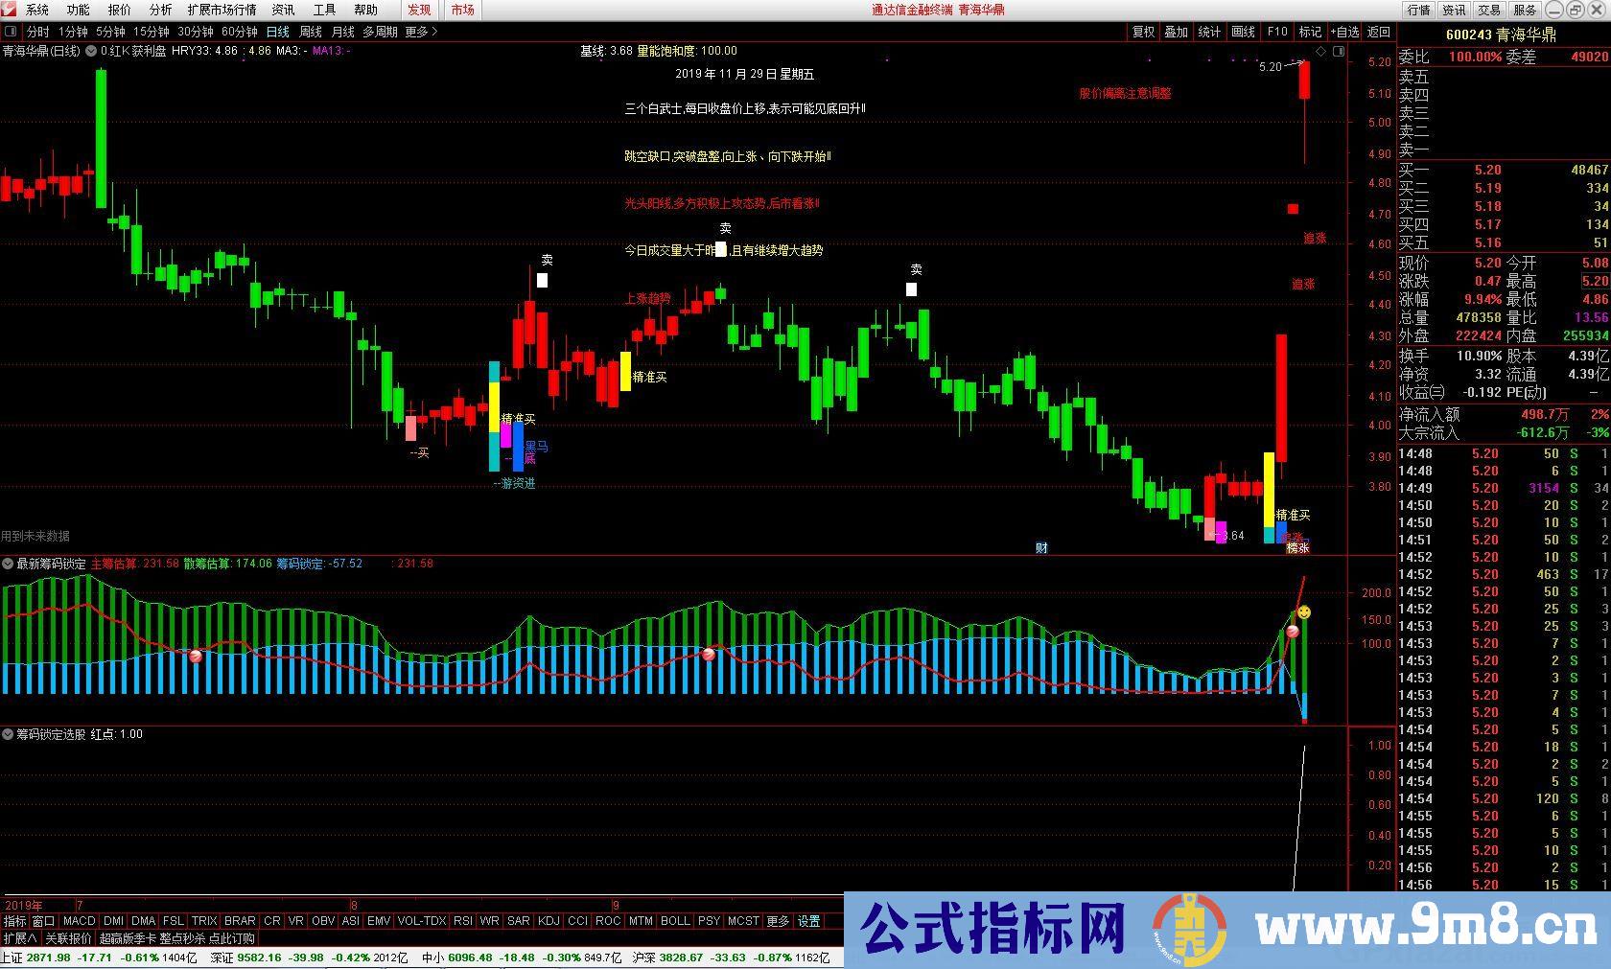1611x969 pixels.
Task: Click the white 卖 sell marker near 4.50
Action: pyautogui.click(x=543, y=280)
